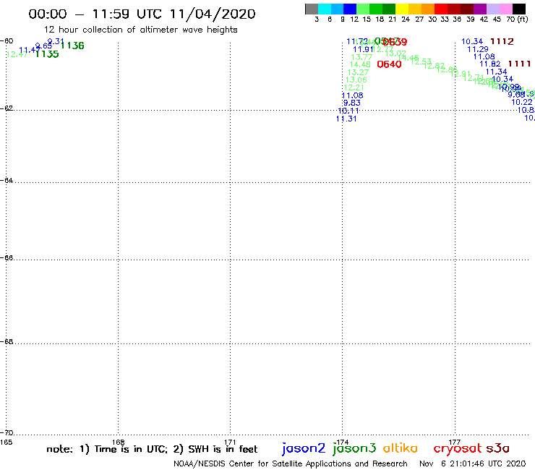Click the dark red time label "1112"
535x470 pixels.
(x=502, y=42)
